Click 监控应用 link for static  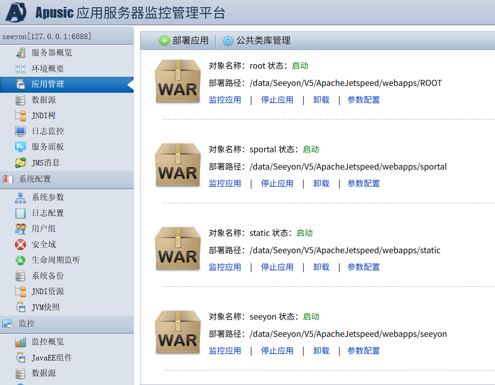225,267
